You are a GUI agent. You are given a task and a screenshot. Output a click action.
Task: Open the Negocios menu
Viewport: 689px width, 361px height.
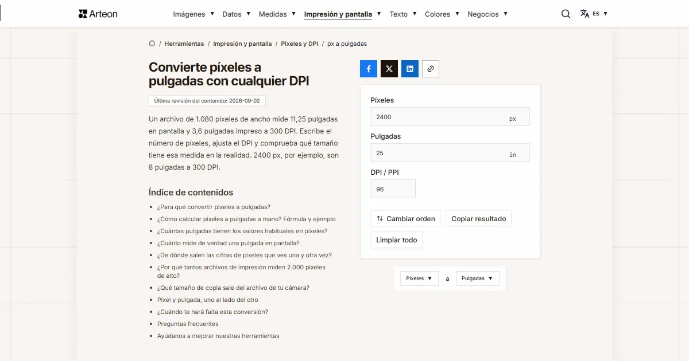[487, 14]
